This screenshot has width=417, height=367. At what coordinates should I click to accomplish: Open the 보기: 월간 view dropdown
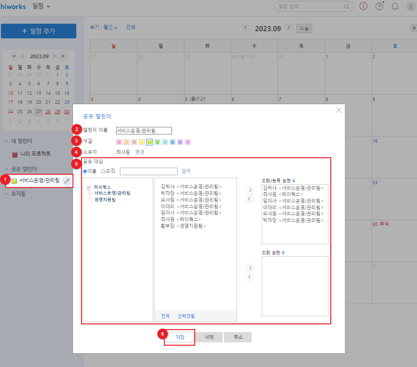click(x=103, y=27)
